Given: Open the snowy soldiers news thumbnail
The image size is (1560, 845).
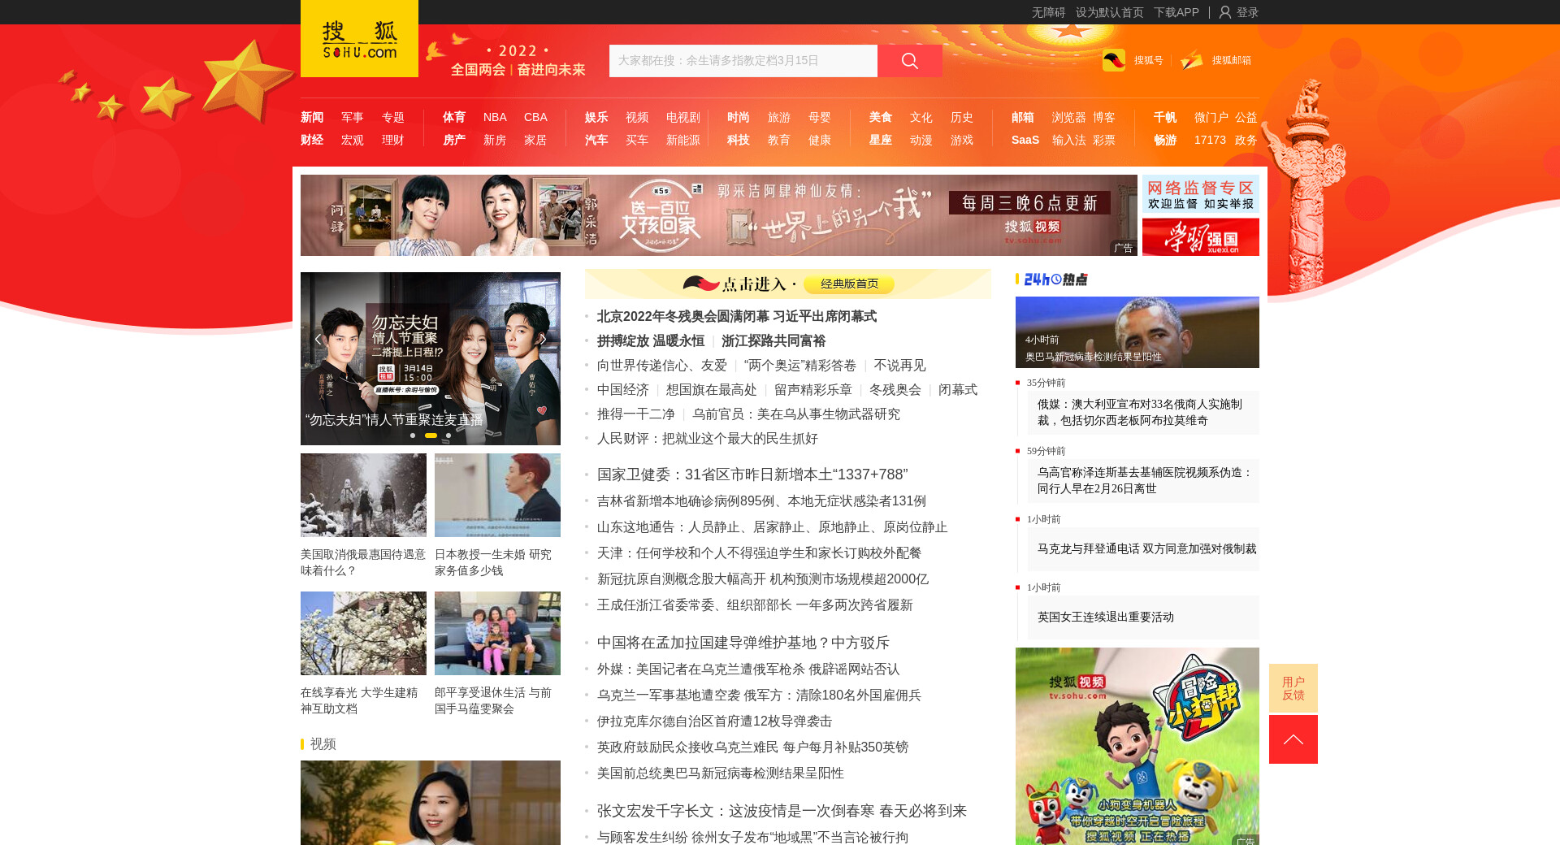Looking at the screenshot, I should [x=363, y=495].
